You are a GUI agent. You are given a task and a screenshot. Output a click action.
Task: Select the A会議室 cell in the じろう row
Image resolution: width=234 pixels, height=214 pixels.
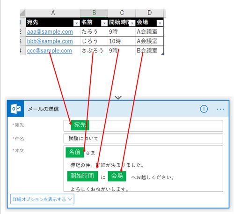pos(149,41)
